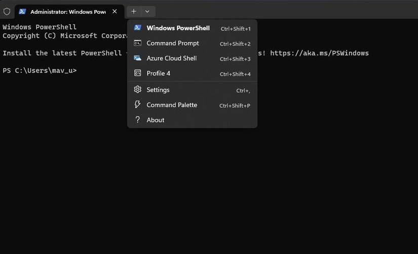
Task: Click the admin shield icon in title bar
Action: (x=7, y=11)
